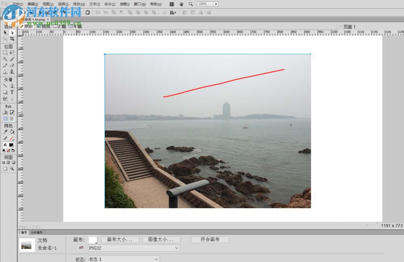Click the swap stroke and fill colors icon

click(x=13, y=151)
